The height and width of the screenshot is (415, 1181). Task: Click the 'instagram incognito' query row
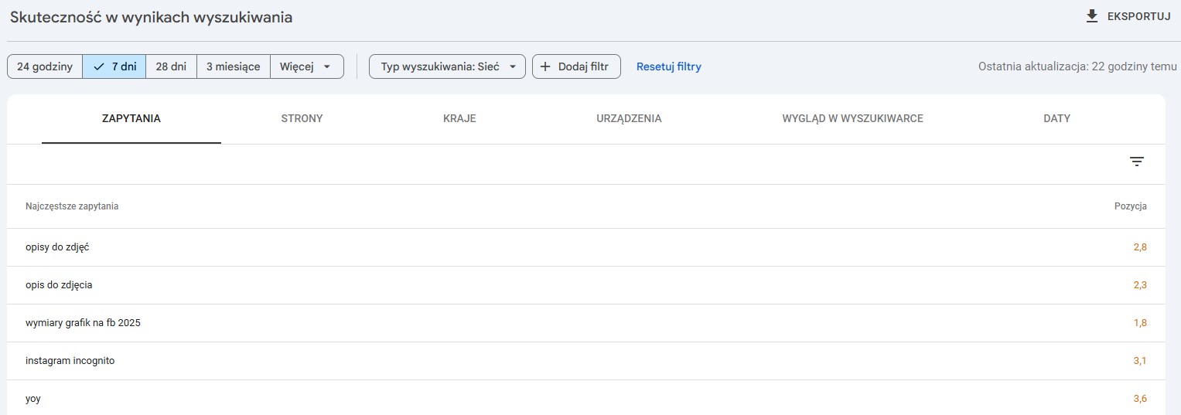click(x=70, y=361)
